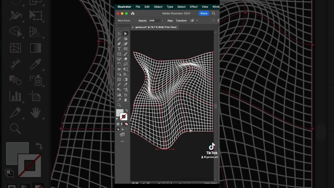Select the Perspective Grid tool
334x188 pixels.
pos(126,74)
